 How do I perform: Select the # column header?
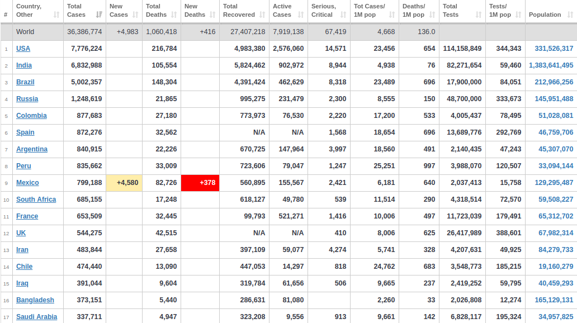[6, 15]
